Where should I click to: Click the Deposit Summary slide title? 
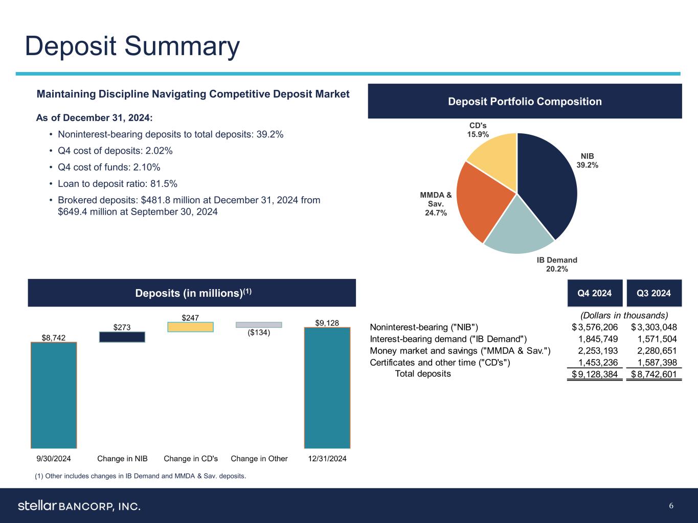tap(132, 46)
